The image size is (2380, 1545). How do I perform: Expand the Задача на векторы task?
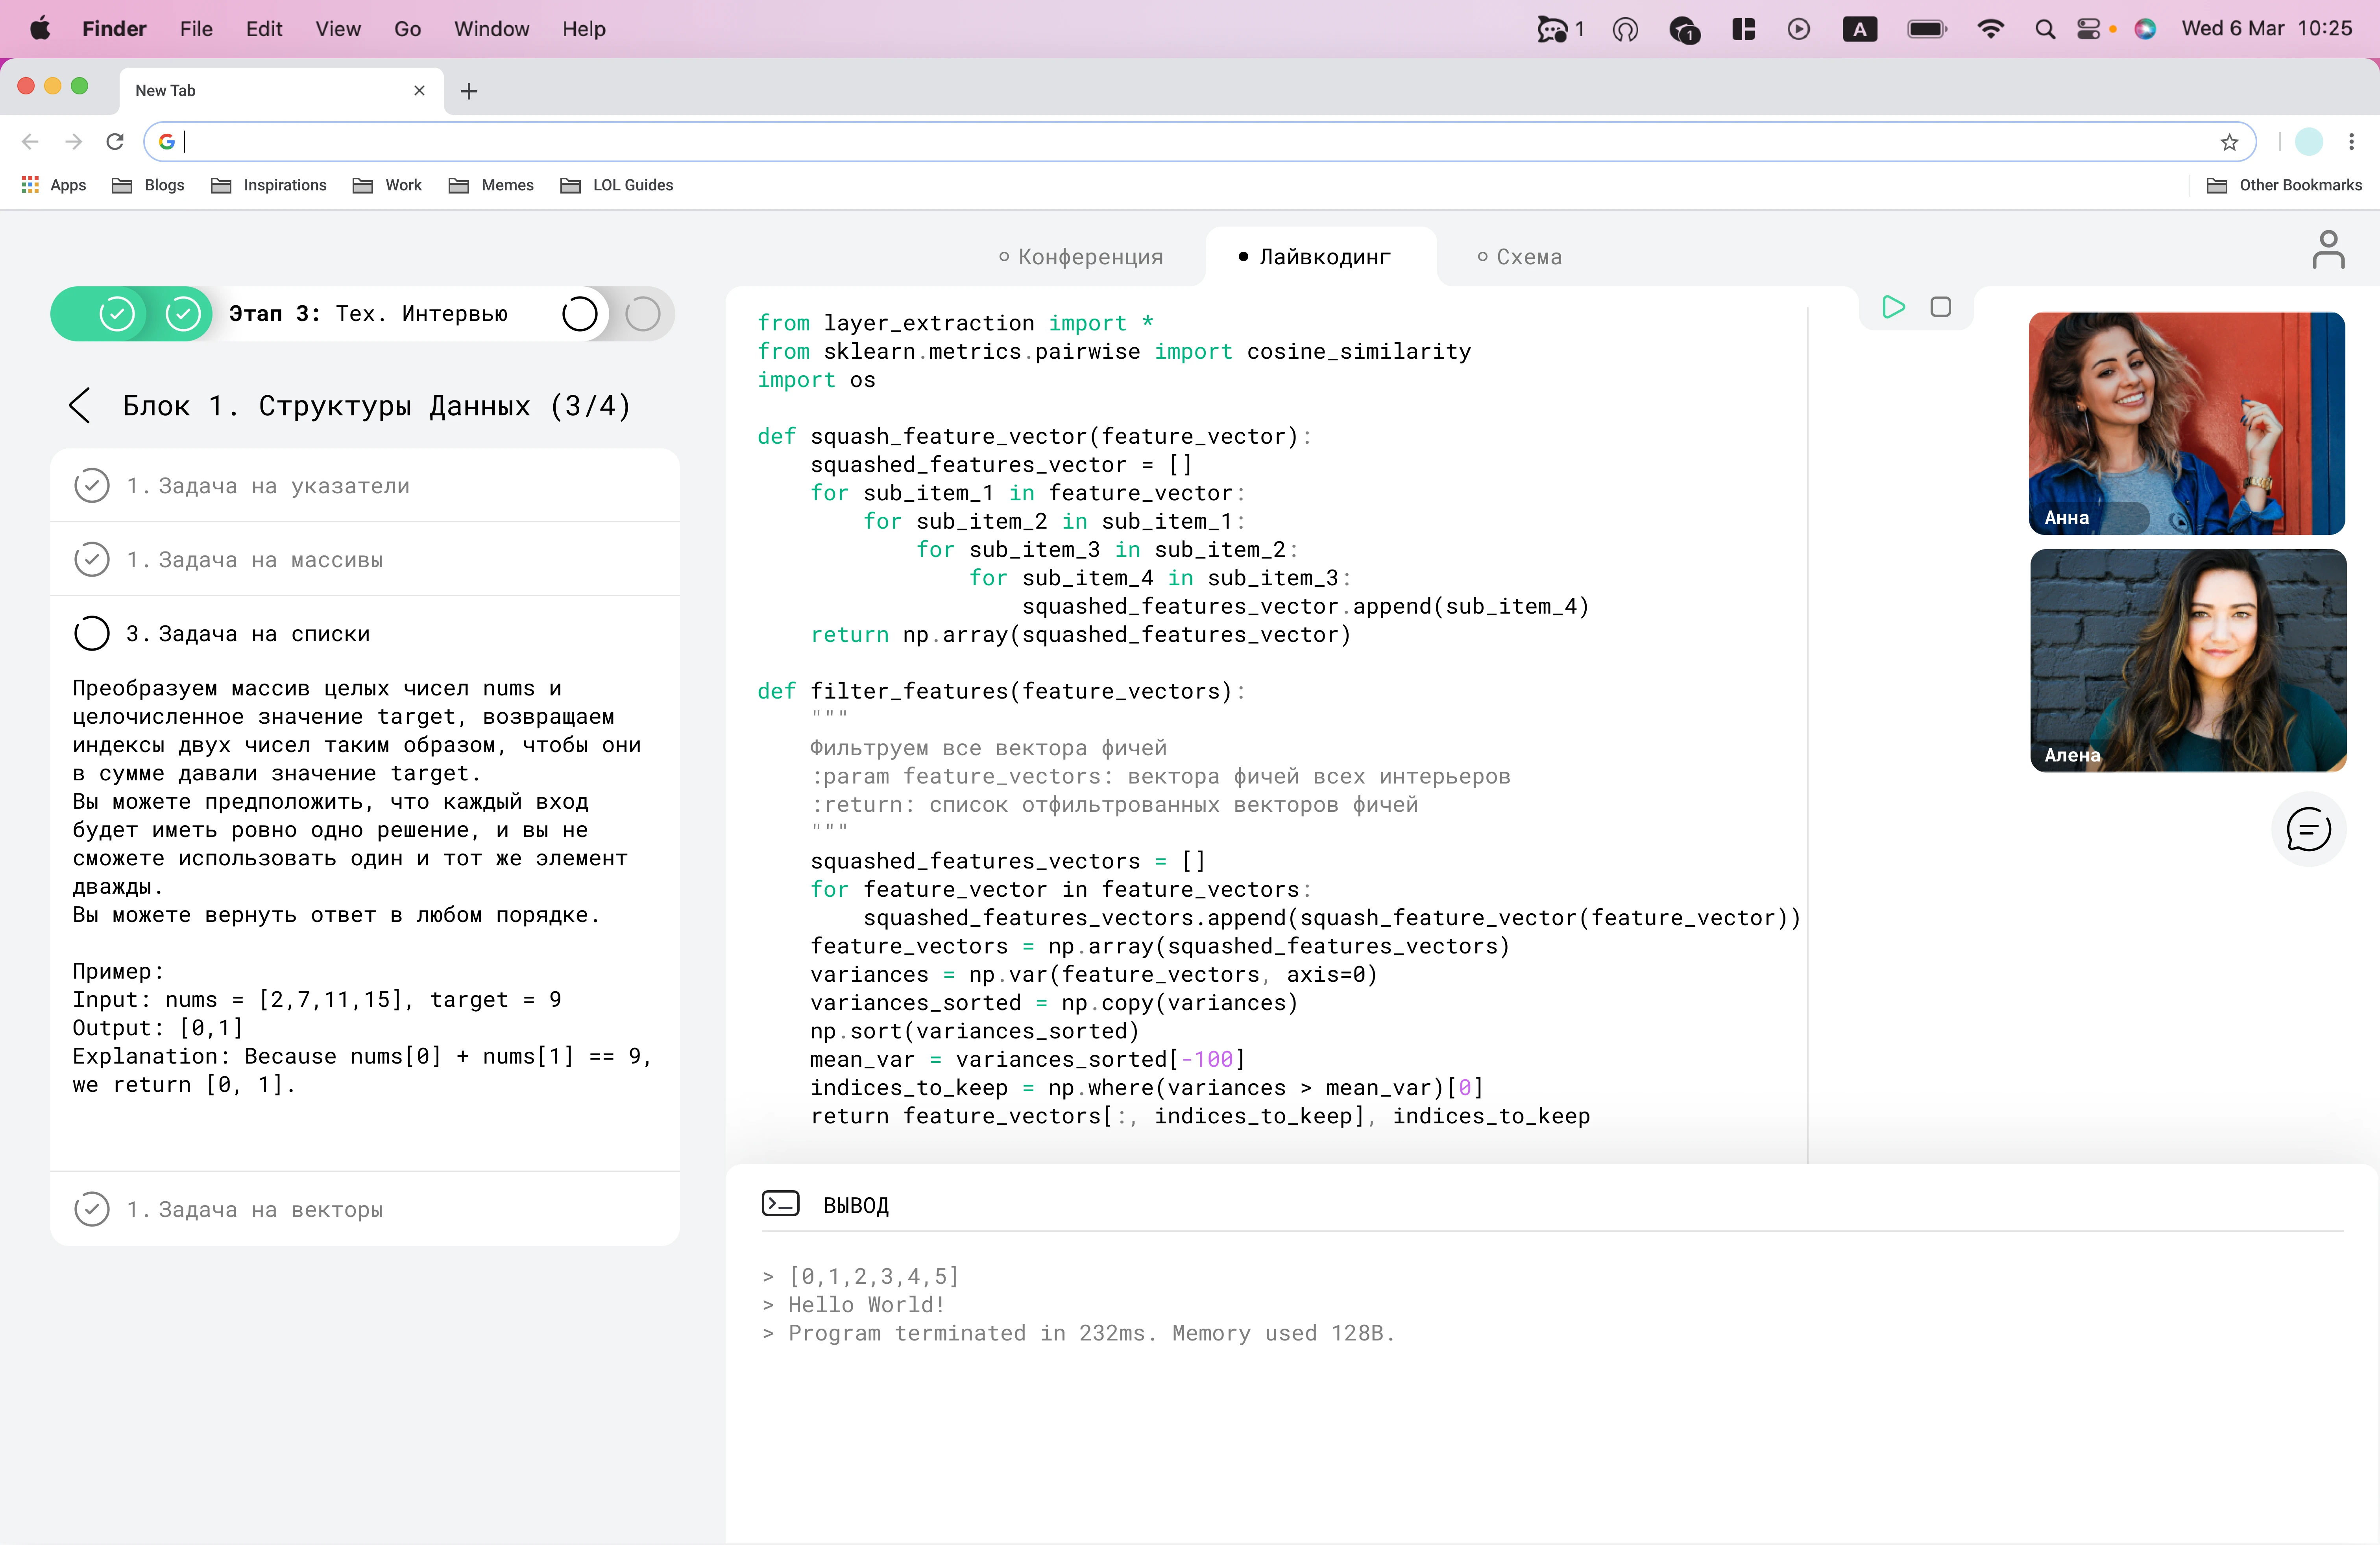[365, 1209]
